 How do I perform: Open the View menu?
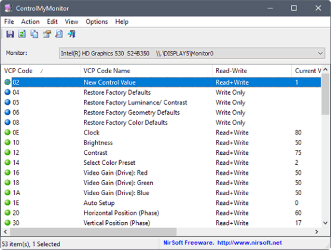click(71, 21)
